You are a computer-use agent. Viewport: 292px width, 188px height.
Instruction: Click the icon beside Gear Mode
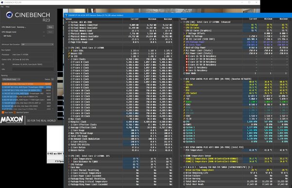[184, 73]
